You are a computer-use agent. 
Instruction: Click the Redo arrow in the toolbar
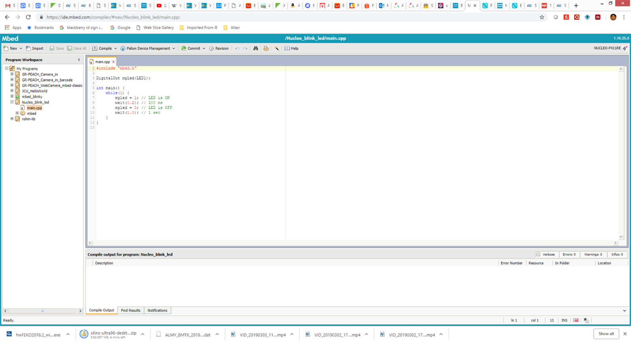coord(245,48)
